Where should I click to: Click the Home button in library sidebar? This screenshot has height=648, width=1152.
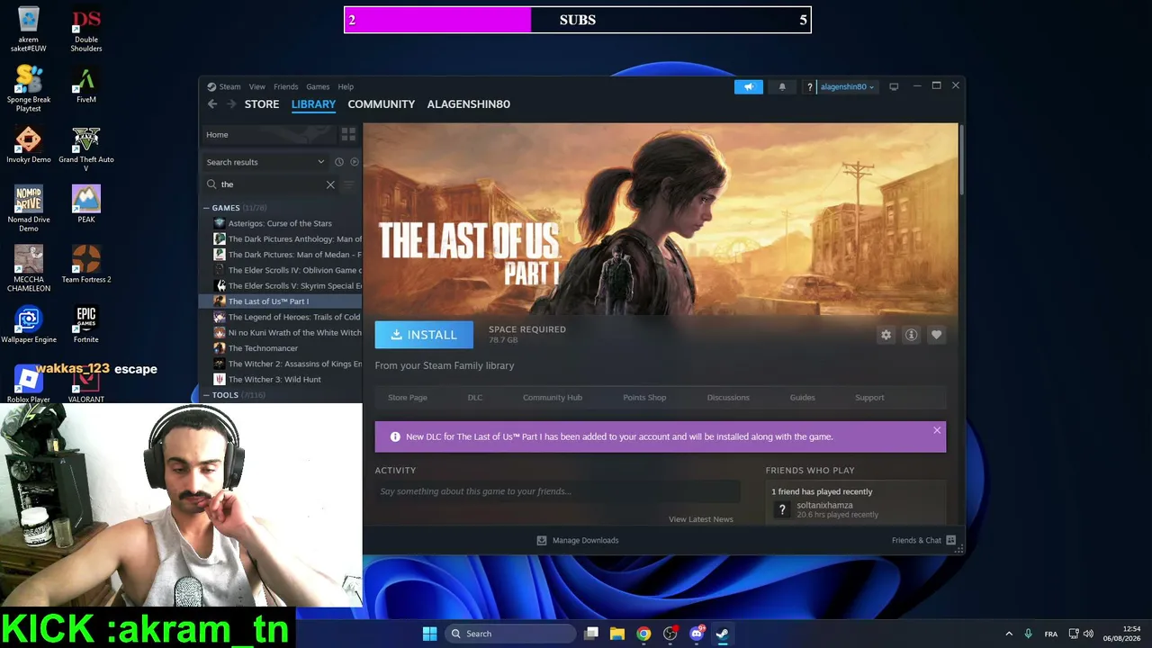266,134
